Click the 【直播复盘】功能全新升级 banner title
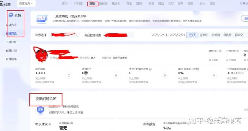 tap(70, 16)
